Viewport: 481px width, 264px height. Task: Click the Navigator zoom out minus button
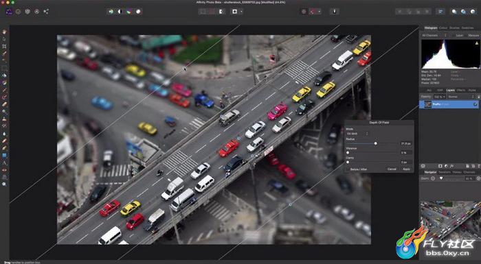tap(433, 178)
